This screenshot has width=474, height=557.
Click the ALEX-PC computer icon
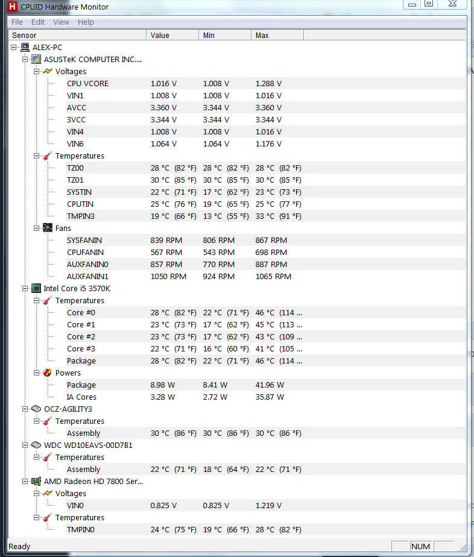coord(25,47)
